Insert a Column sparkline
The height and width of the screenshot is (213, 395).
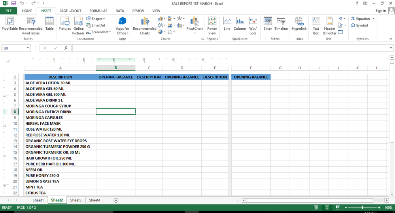pos(240,23)
